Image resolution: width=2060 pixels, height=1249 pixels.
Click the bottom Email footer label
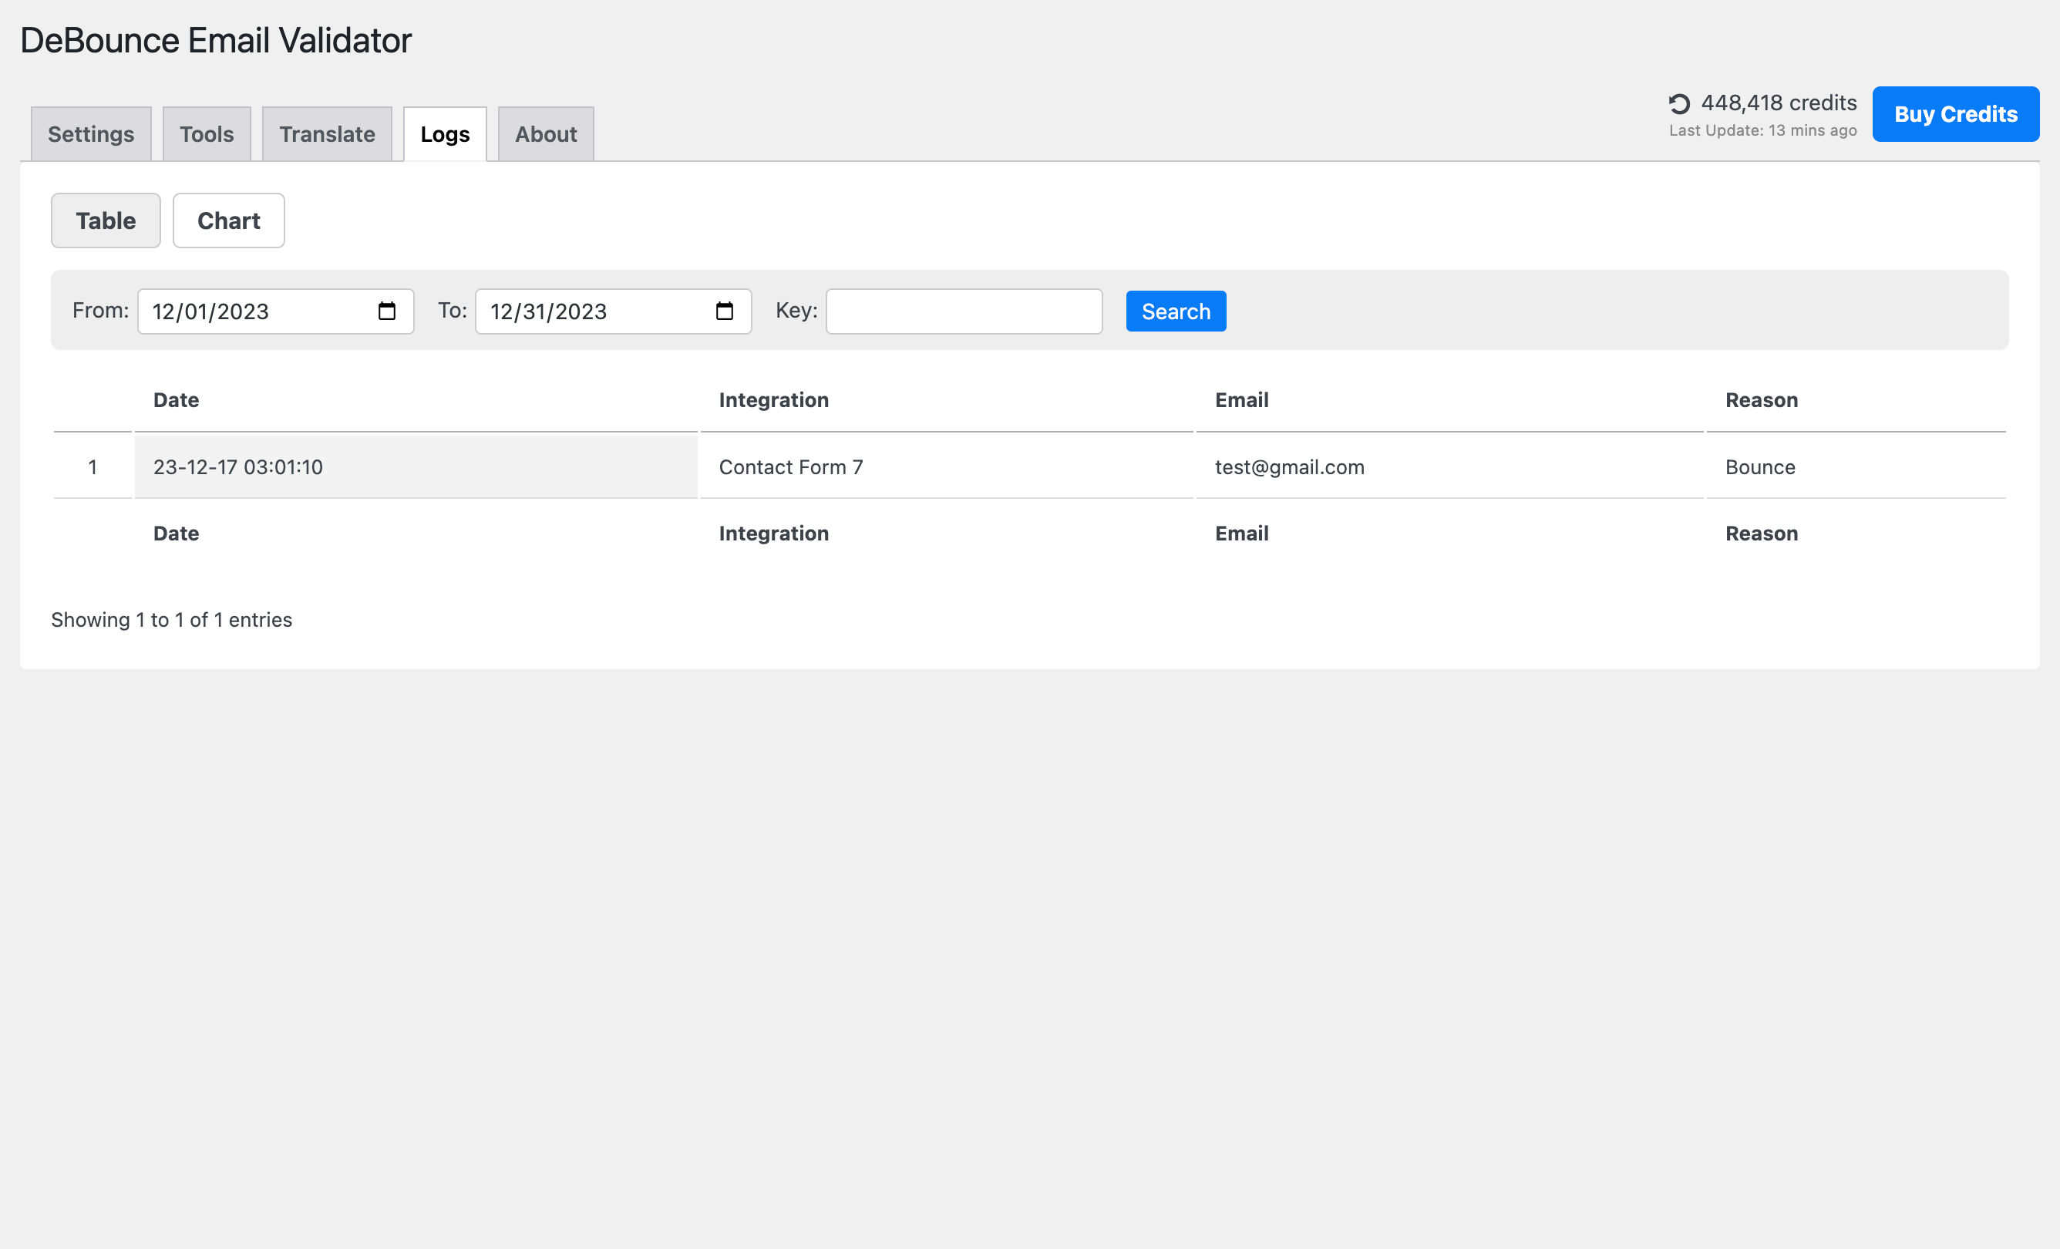[1241, 534]
